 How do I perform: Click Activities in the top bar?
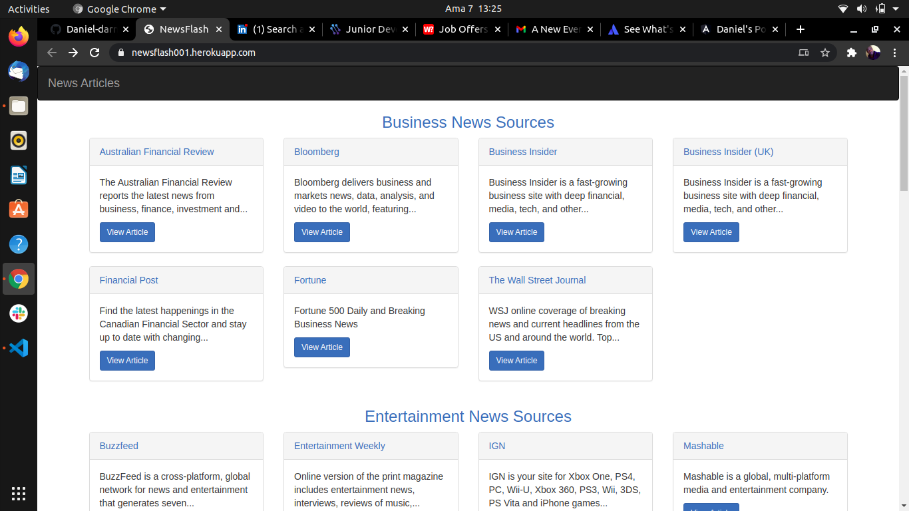pyautogui.click(x=29, y=9)
